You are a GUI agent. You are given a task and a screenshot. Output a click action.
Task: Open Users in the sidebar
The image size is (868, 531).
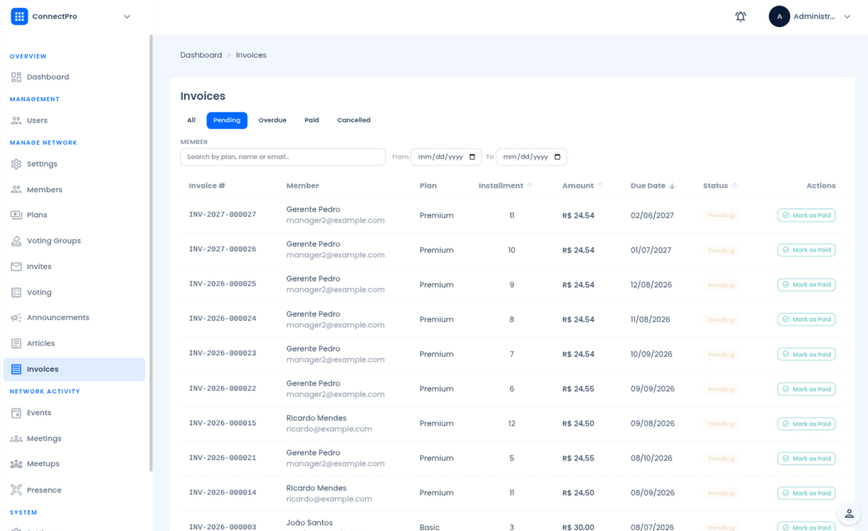point(75,120)
